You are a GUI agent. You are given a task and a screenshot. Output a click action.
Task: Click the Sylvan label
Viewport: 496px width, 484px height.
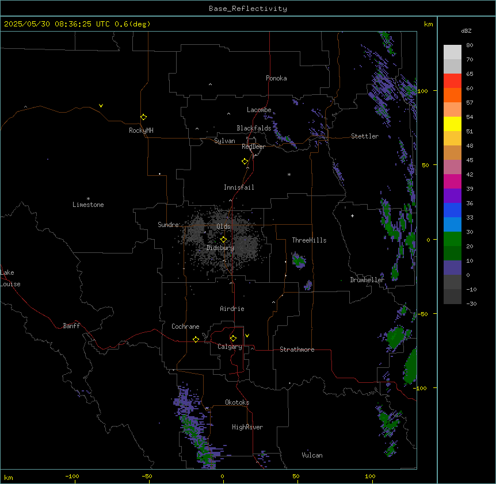coord(224,141)
